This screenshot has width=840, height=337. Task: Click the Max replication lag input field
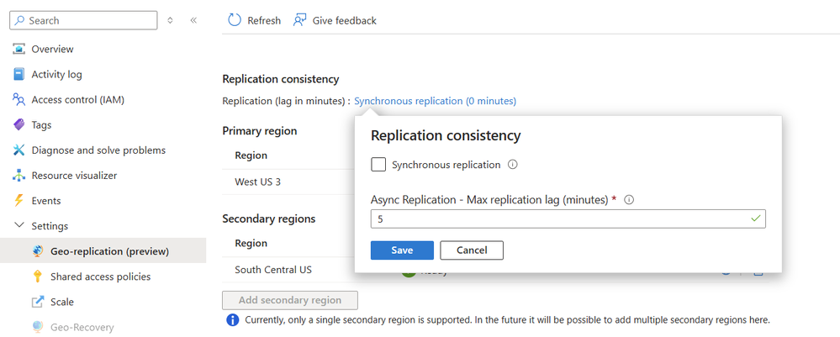(x=559, y=219)
